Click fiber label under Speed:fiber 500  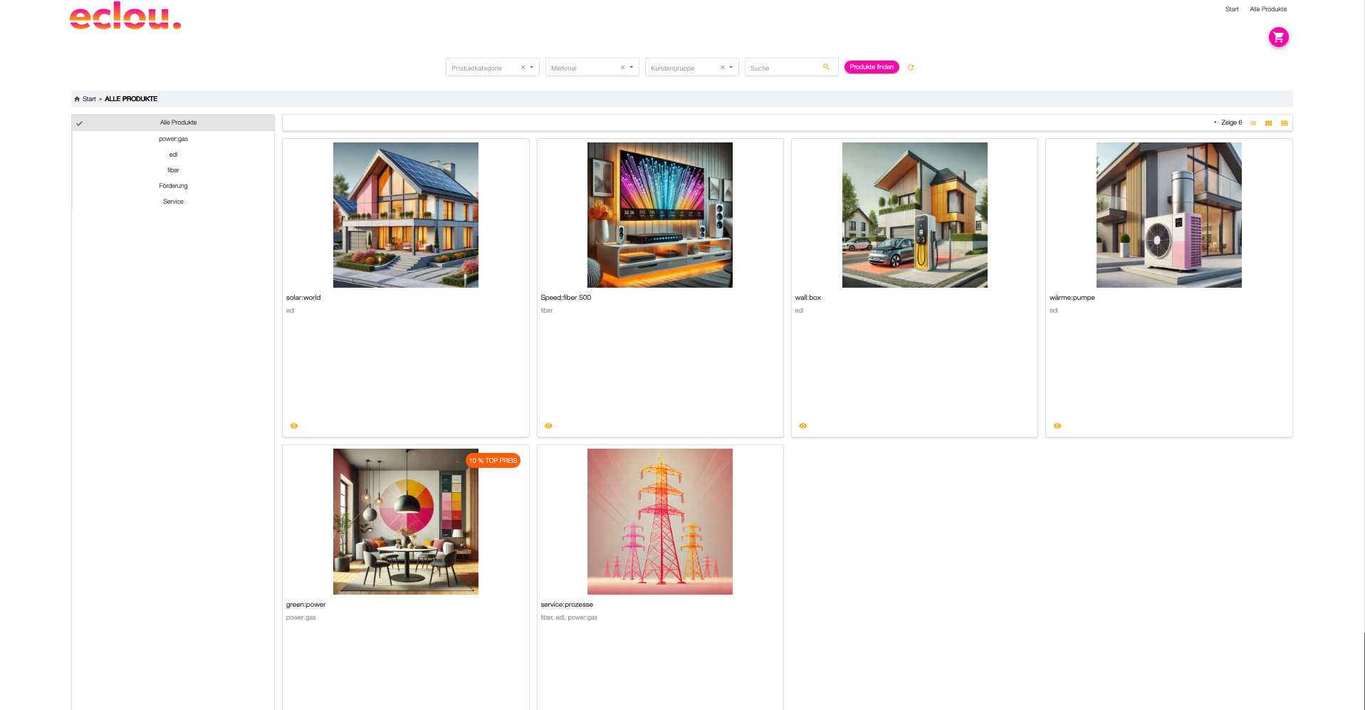tap(547, 310)
